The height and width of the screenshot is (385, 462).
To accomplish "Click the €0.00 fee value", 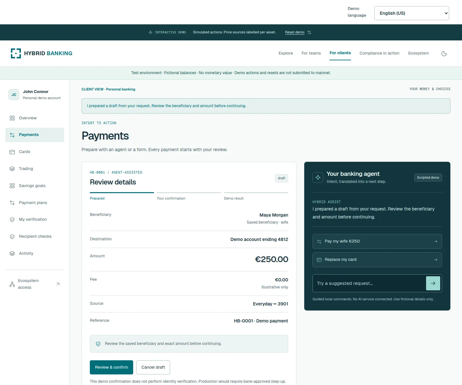I will tap(281, 280).
